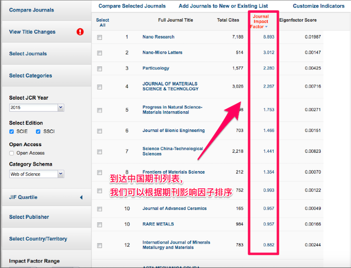Open Select Categories in the sidebar

[30, 75]
